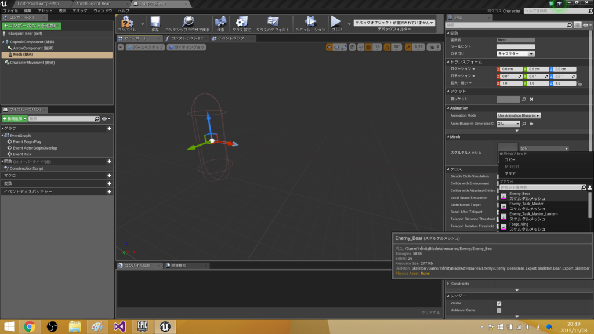594x334 pixels.
Task: Select Enemy_Bear skeletal mesh asset
Action: [544, 196]
